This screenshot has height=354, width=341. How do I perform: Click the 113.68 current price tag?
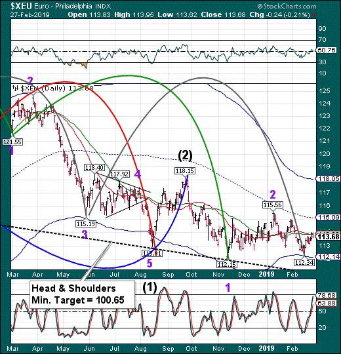328,237
